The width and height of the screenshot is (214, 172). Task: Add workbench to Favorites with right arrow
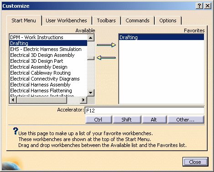[x=106, y=45]
